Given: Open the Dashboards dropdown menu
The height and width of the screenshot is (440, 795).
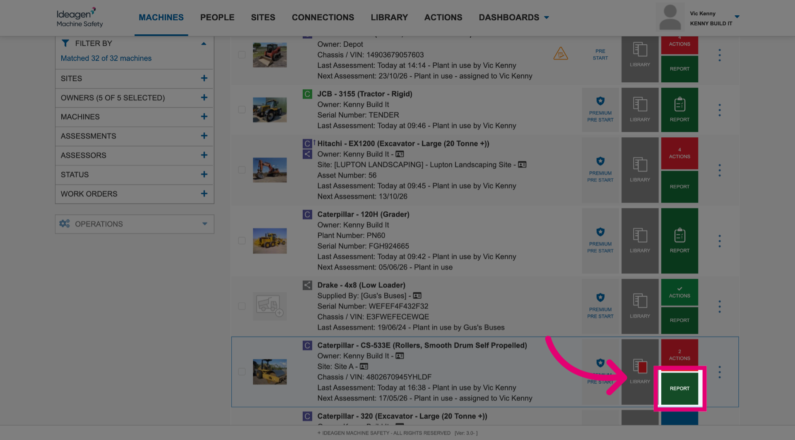Looking at the screenshot, I should pos(514,17).
